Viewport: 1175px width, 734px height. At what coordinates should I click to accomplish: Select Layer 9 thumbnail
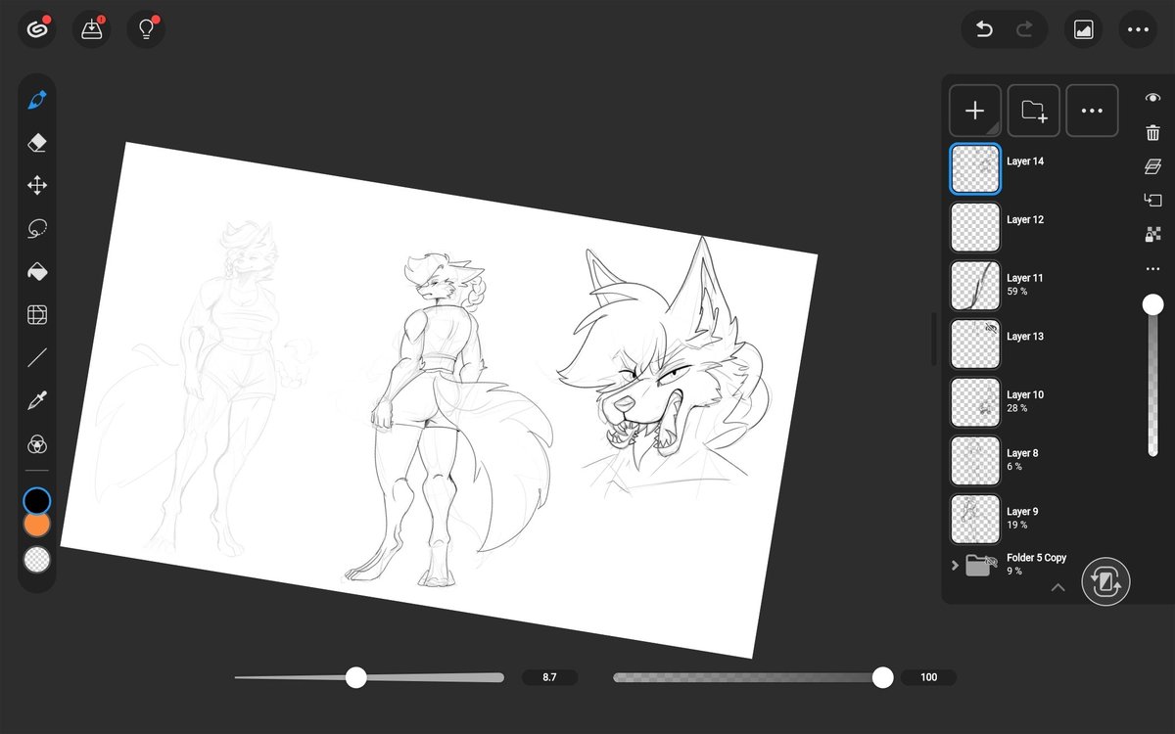click(x=975, y=520)
